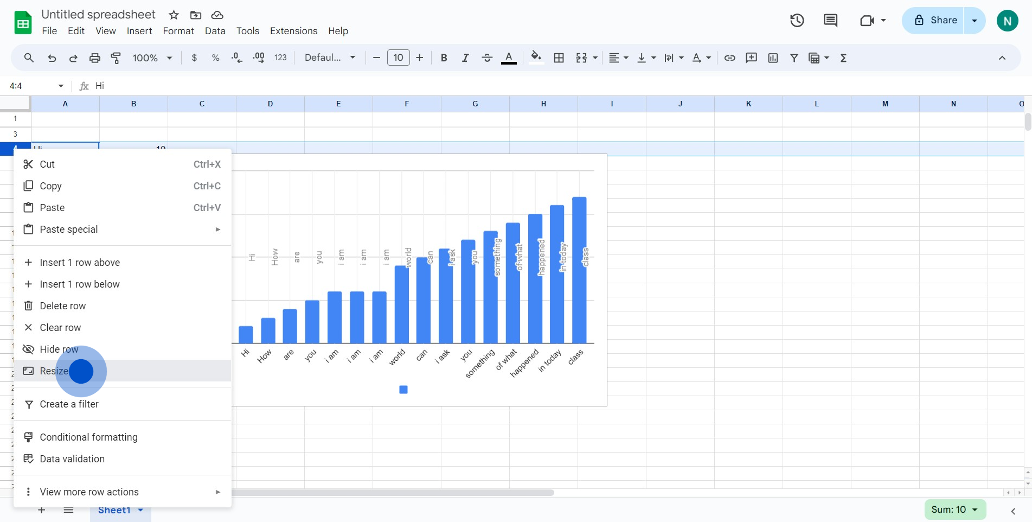Open the zoom level dropdown
Viewport: 1032px width, 522px height.
click(152, 58)
